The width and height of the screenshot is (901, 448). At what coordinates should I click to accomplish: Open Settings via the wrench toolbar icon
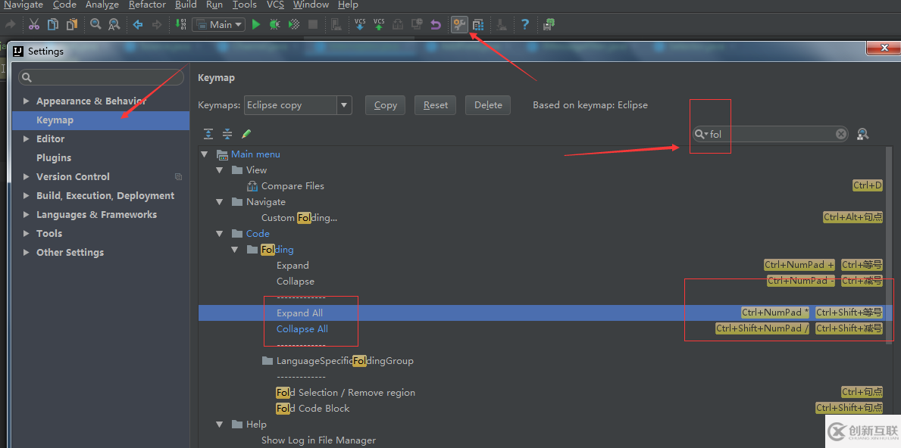[x=458, y=24]
